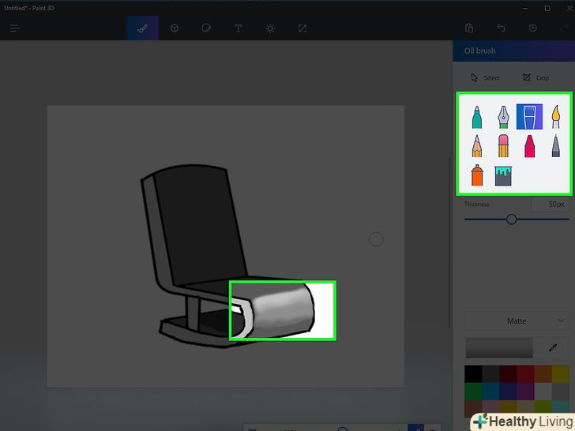
Task: Select the Marker brush
Action: [x=477, y=118]
